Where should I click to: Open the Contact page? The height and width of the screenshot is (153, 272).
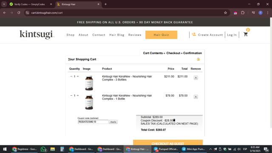99,35
